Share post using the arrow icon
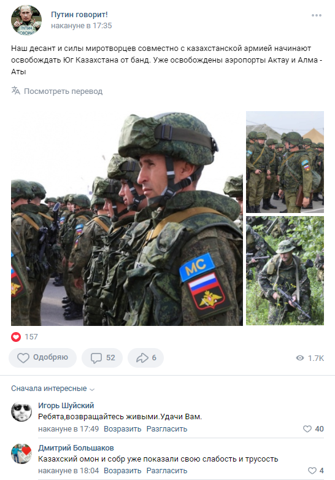This screenshot has height=480, width=335. [142, 358]
